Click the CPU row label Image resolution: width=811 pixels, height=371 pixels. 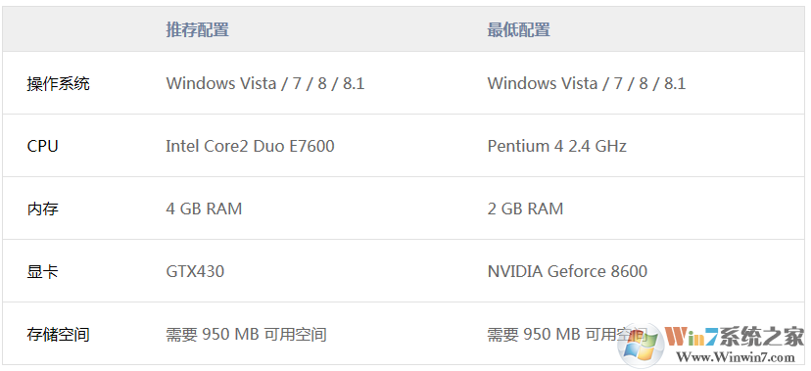[x=42, y=146]
